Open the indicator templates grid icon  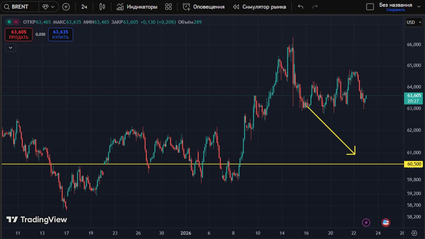[168, 7]
